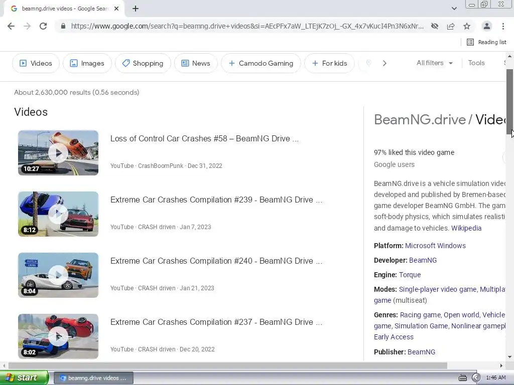The width and height of the screenshot is (514, 385).
Task: Open the Open world genre link
Action: point(461,315)
